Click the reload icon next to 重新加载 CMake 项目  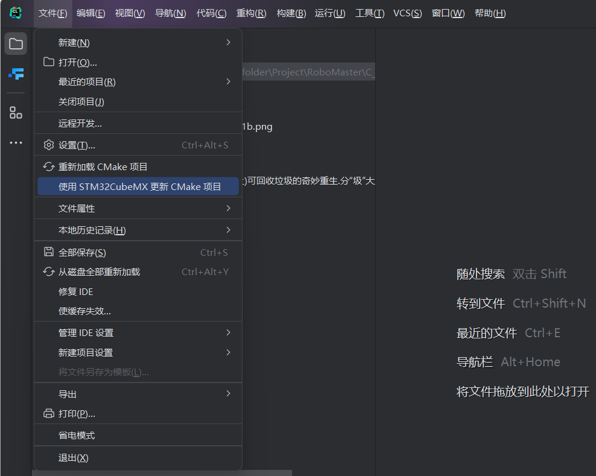[49, 167]
